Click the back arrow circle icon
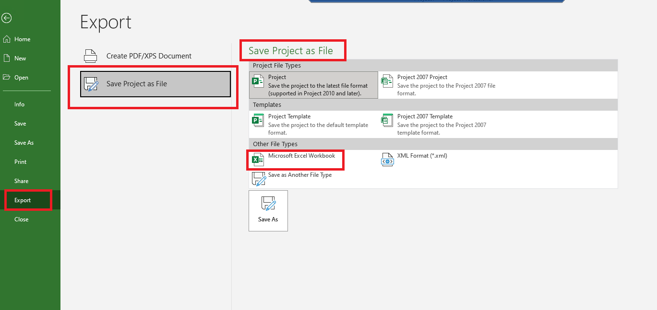This screenshot has width=657, height=310. 6,18
